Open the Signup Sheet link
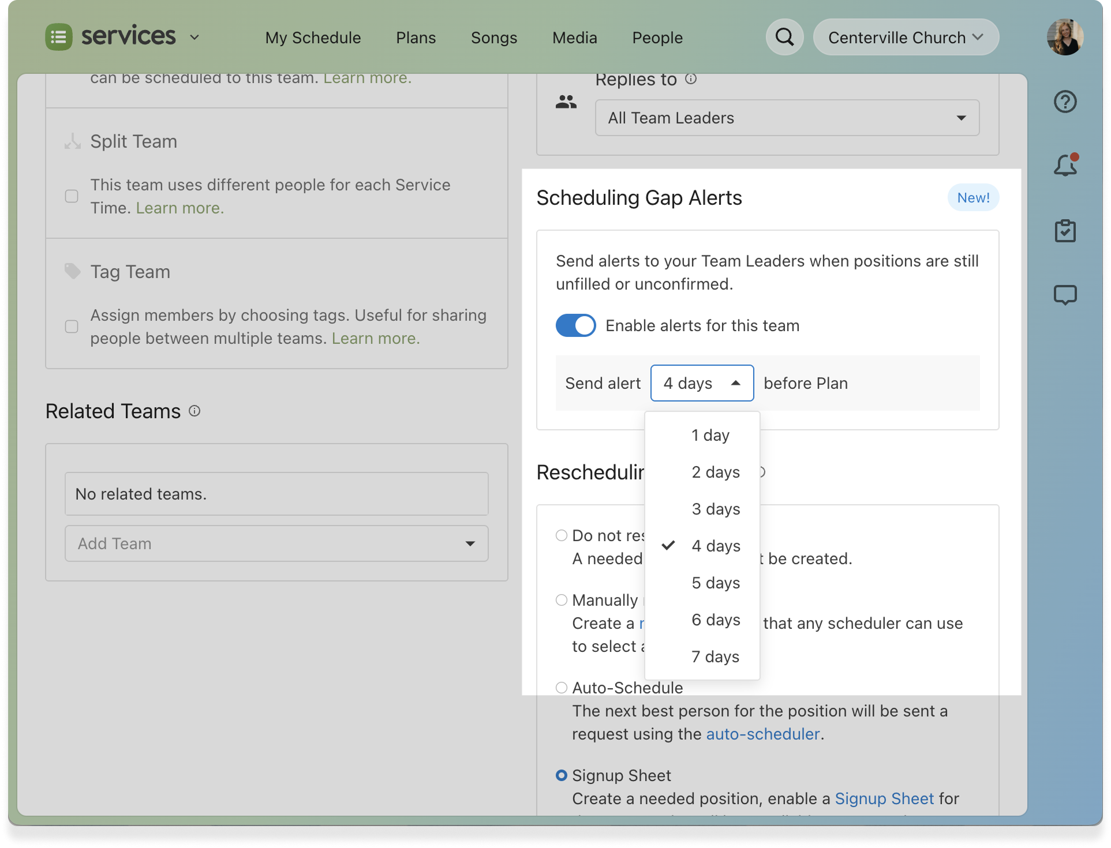This screenshot has width=1111, height=848. tap(884, 798)
